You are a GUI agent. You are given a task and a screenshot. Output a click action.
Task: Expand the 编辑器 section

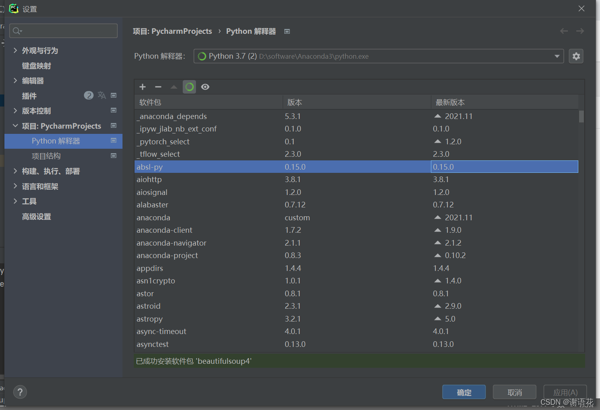click(15, 80)
